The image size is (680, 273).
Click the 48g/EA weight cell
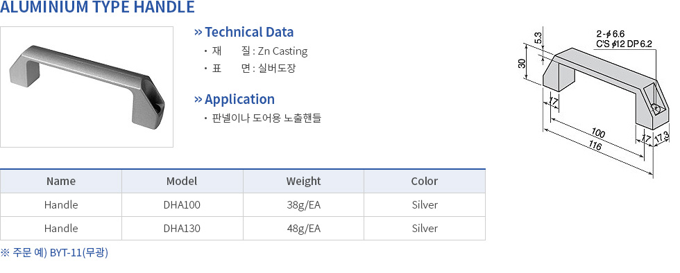click(x=304, y=229)
